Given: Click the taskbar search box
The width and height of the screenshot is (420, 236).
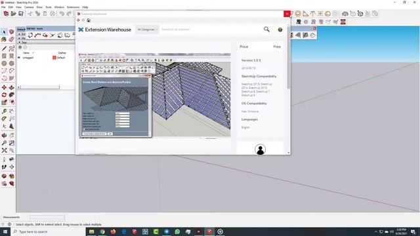Looking at the screenshot, I should pyautogui.click(x=48, y=231).
